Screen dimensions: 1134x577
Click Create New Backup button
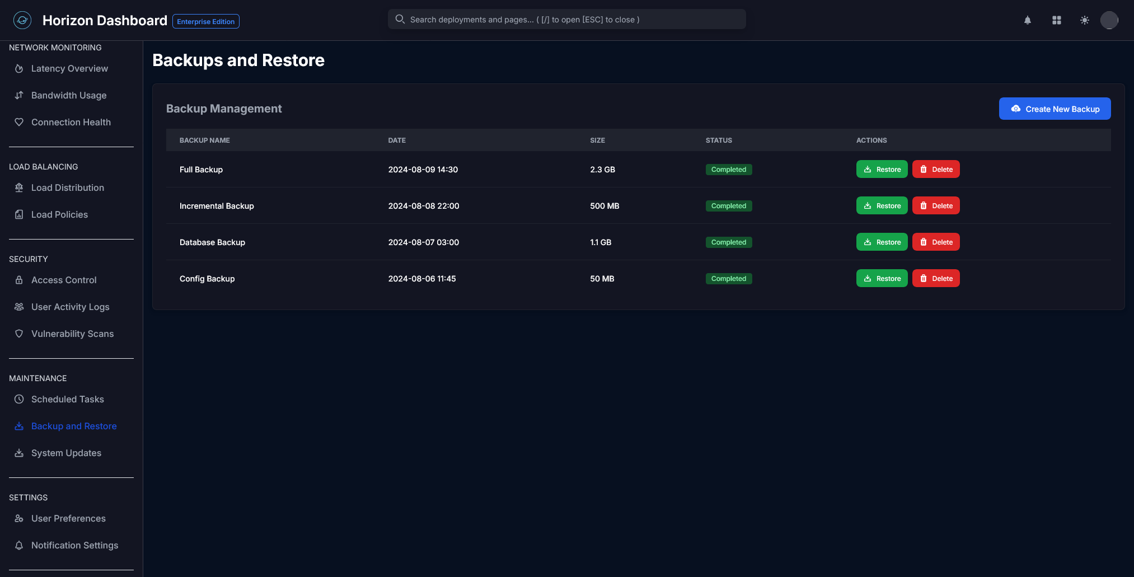[x=1055, y=109]
